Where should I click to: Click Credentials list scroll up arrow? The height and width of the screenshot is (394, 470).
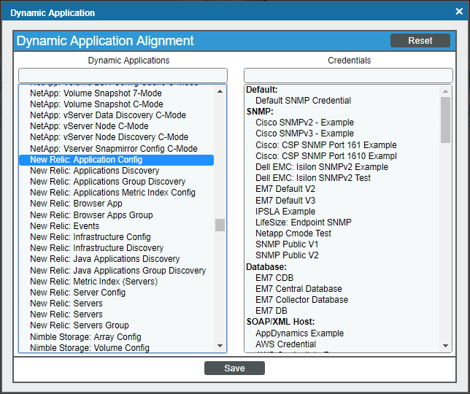pos(445,91)
